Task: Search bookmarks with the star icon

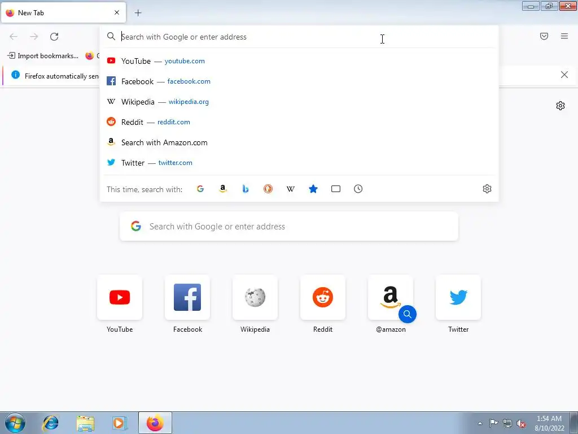Action: (313, 189)
